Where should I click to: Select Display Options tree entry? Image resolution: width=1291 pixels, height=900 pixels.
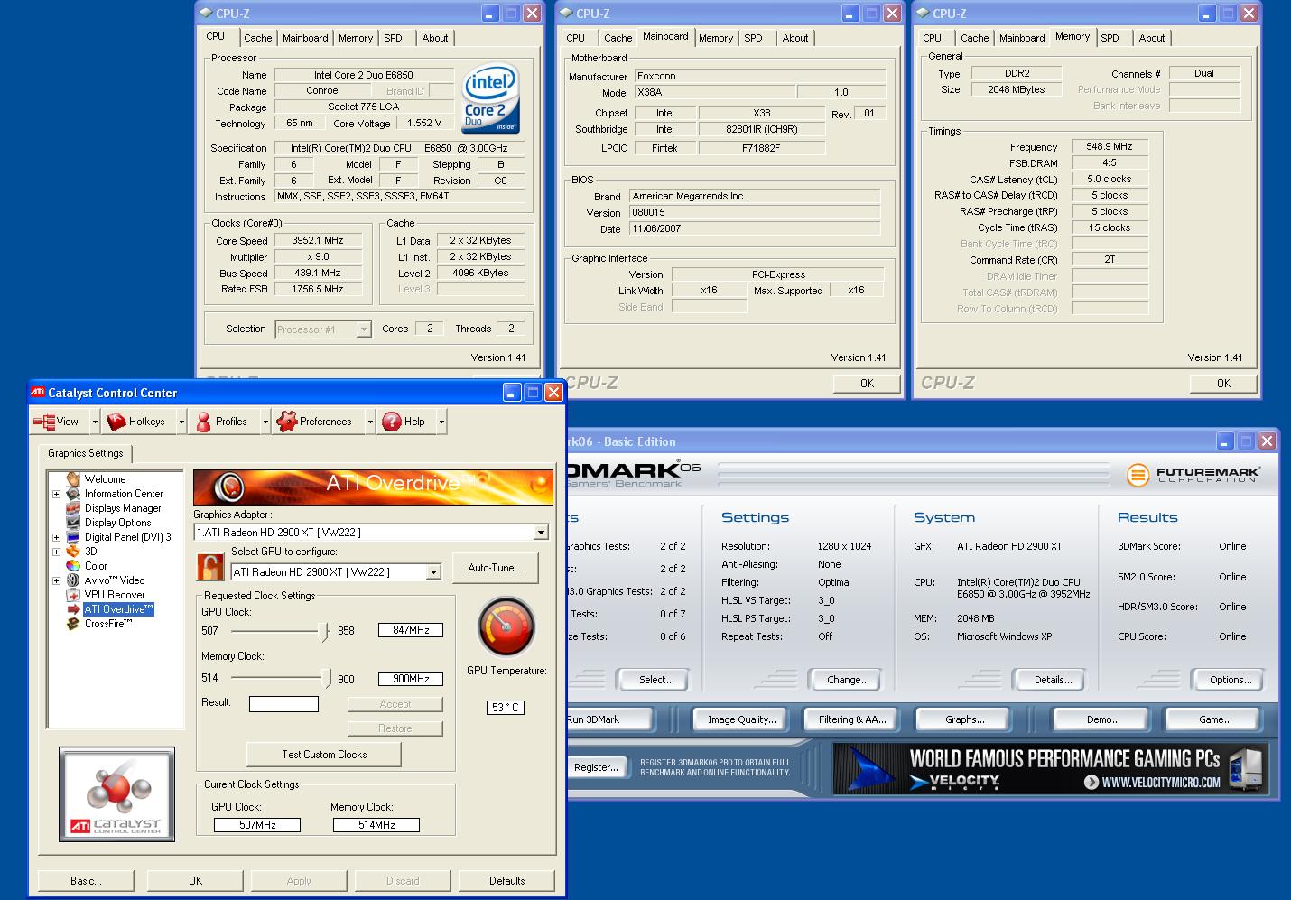tap(117, 523)
